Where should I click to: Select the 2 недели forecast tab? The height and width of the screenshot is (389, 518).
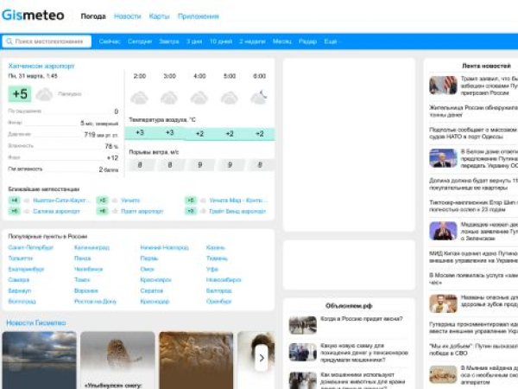click(252, 41)
